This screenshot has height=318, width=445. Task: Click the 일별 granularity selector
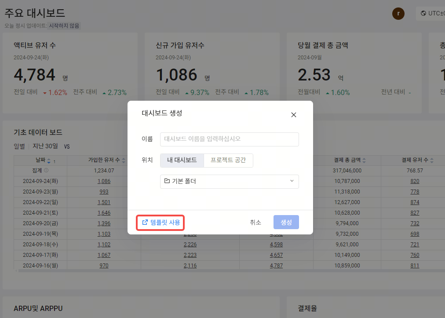tap(19, 146)
